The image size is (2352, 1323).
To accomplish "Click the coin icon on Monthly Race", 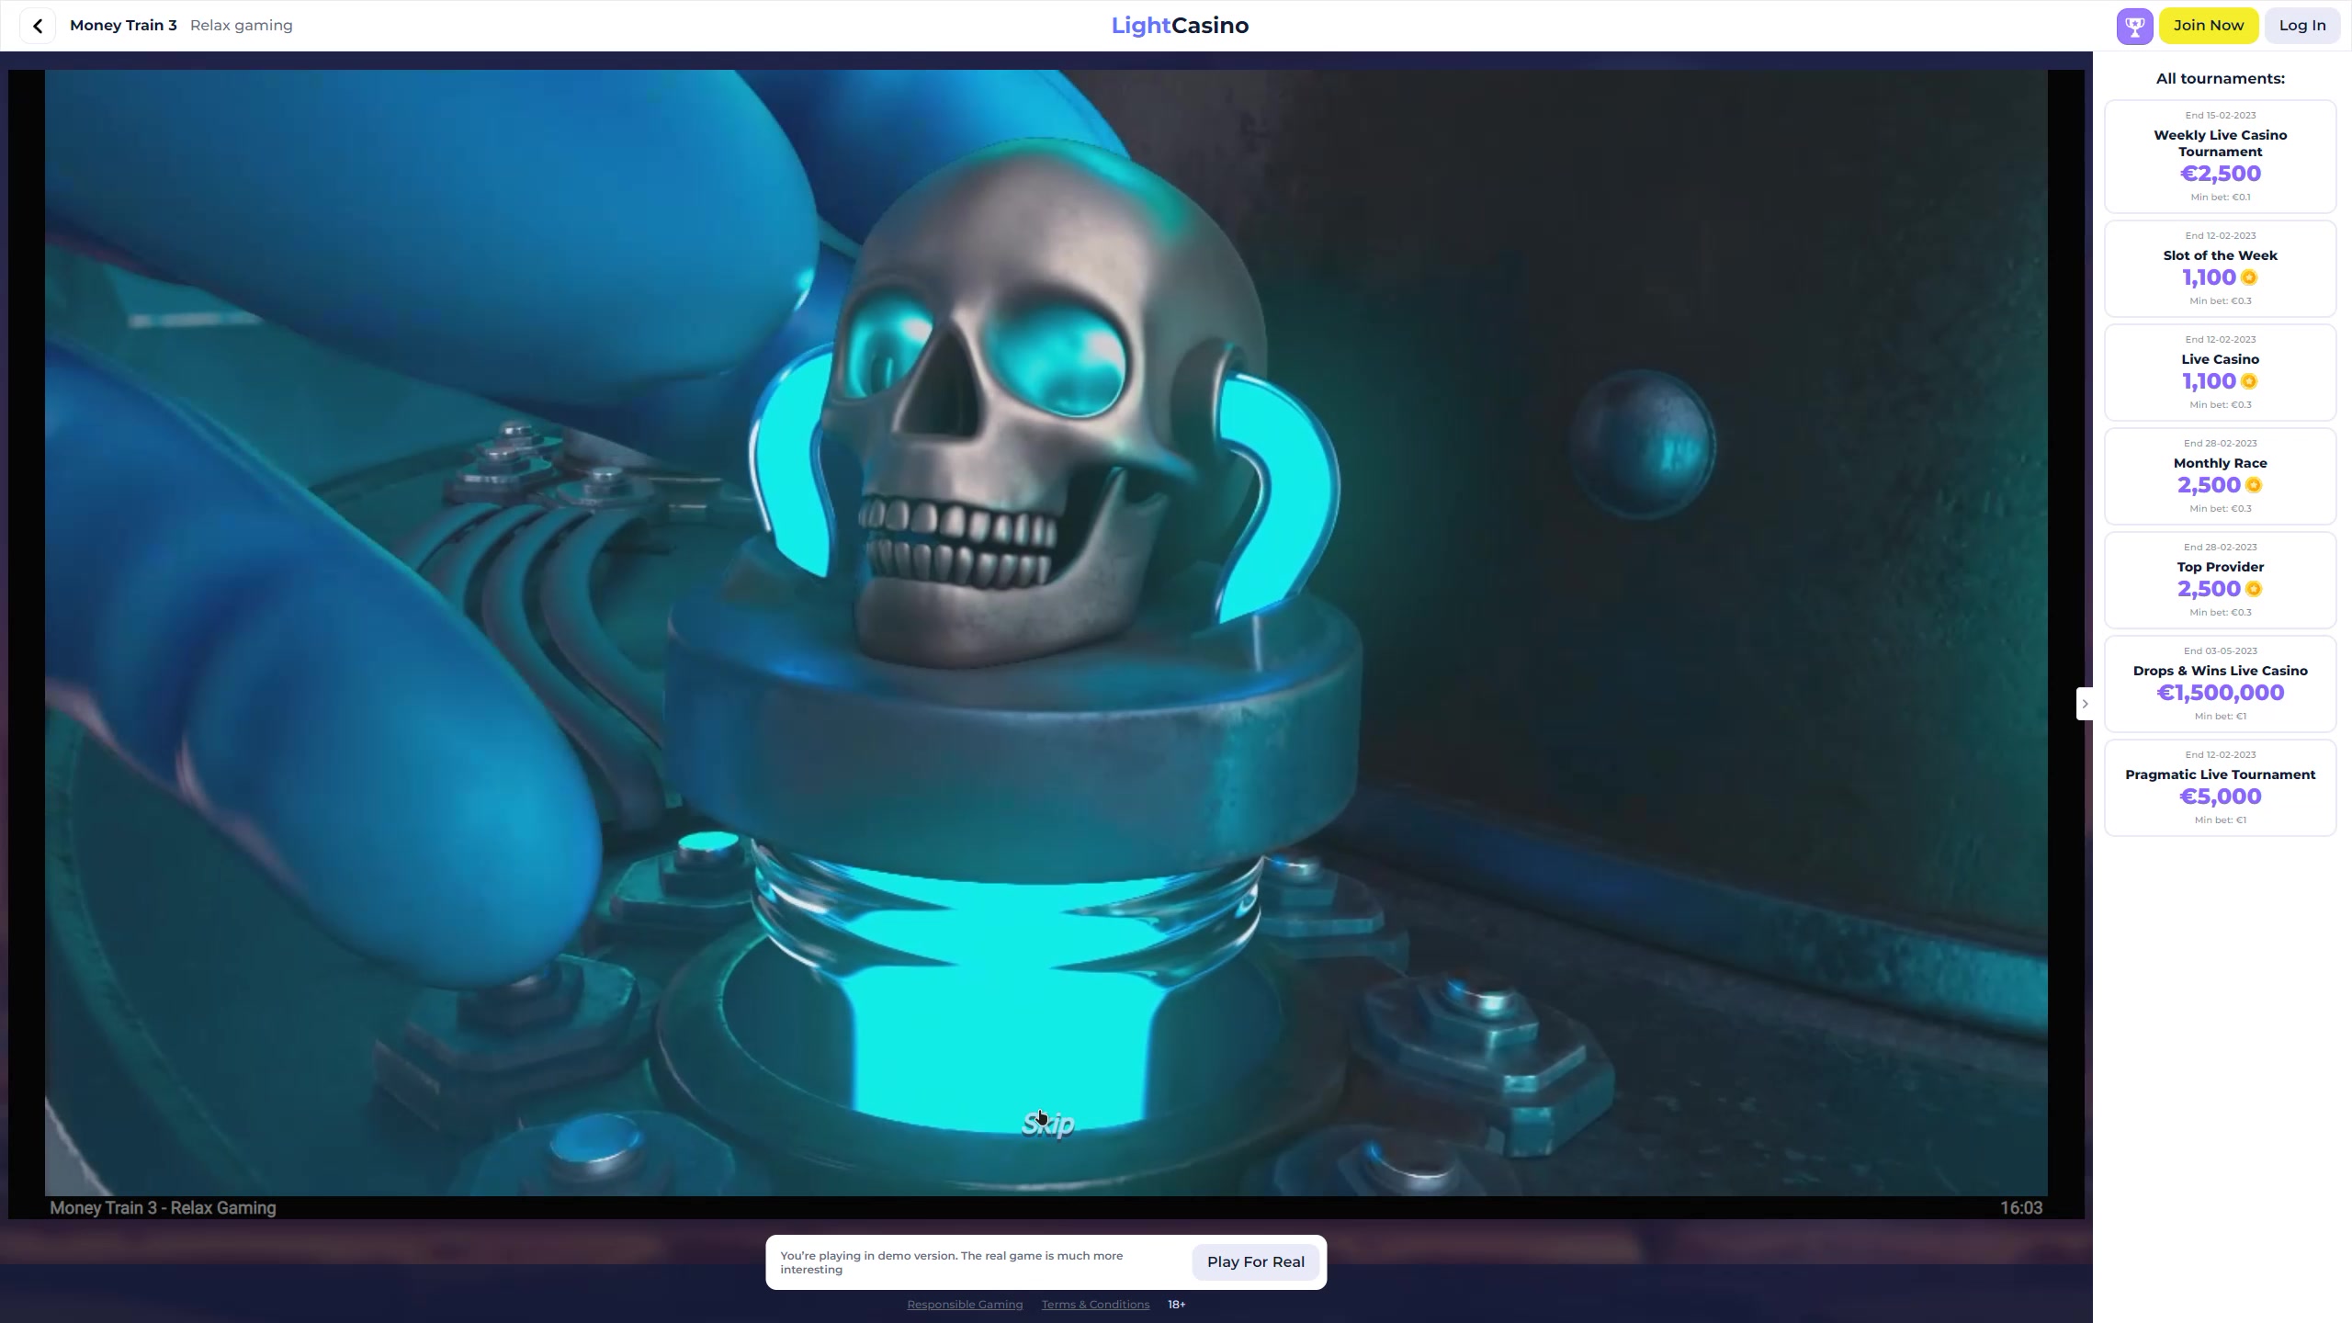I will tap(2253, 485).
